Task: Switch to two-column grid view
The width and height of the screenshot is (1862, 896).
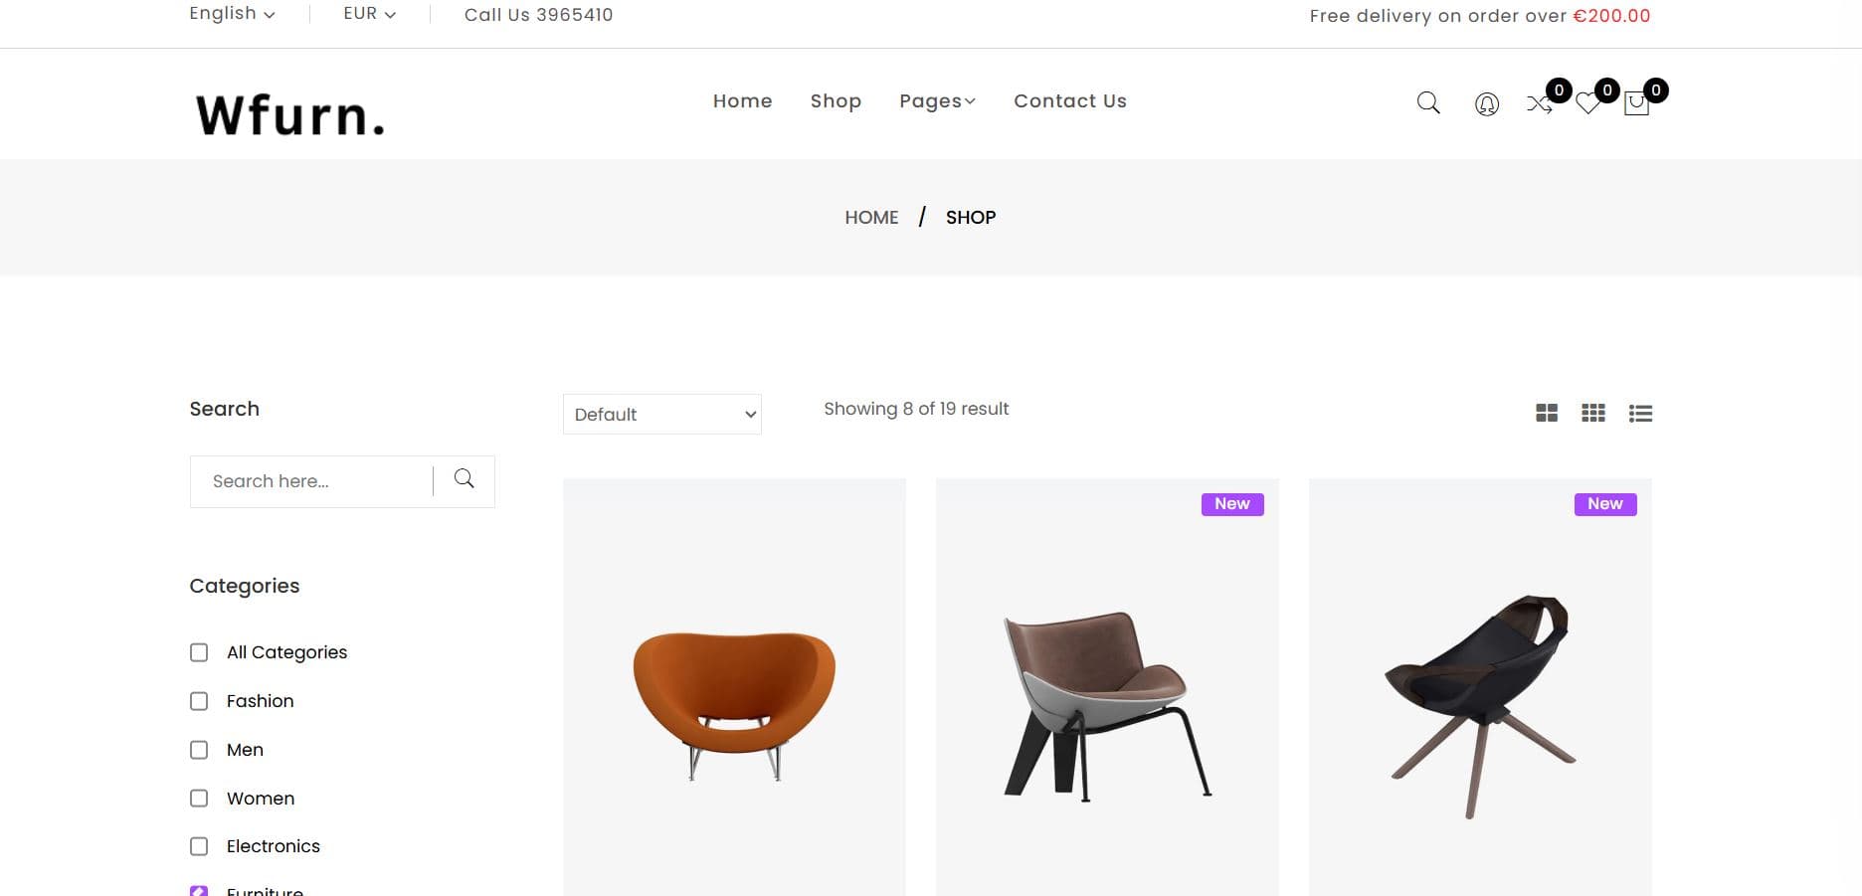Action: (x=1547, y=413)
